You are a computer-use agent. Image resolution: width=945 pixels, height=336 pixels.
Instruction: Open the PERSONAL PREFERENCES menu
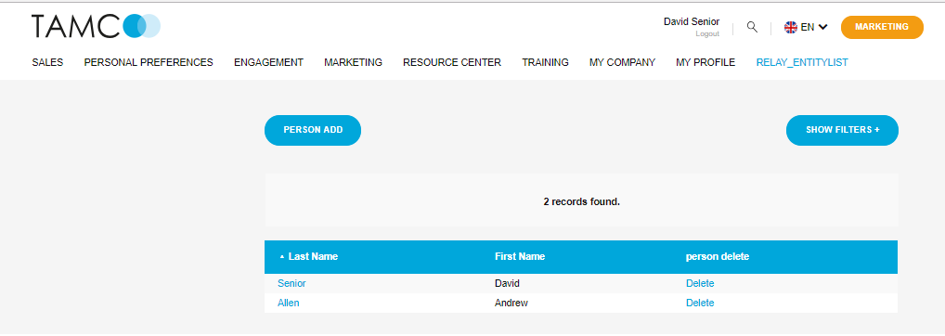(149, 62)
